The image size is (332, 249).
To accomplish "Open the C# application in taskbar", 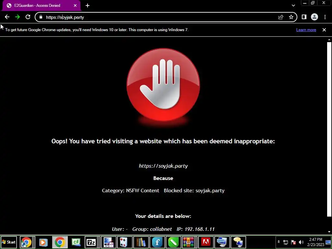I will (x=76, y=242).
